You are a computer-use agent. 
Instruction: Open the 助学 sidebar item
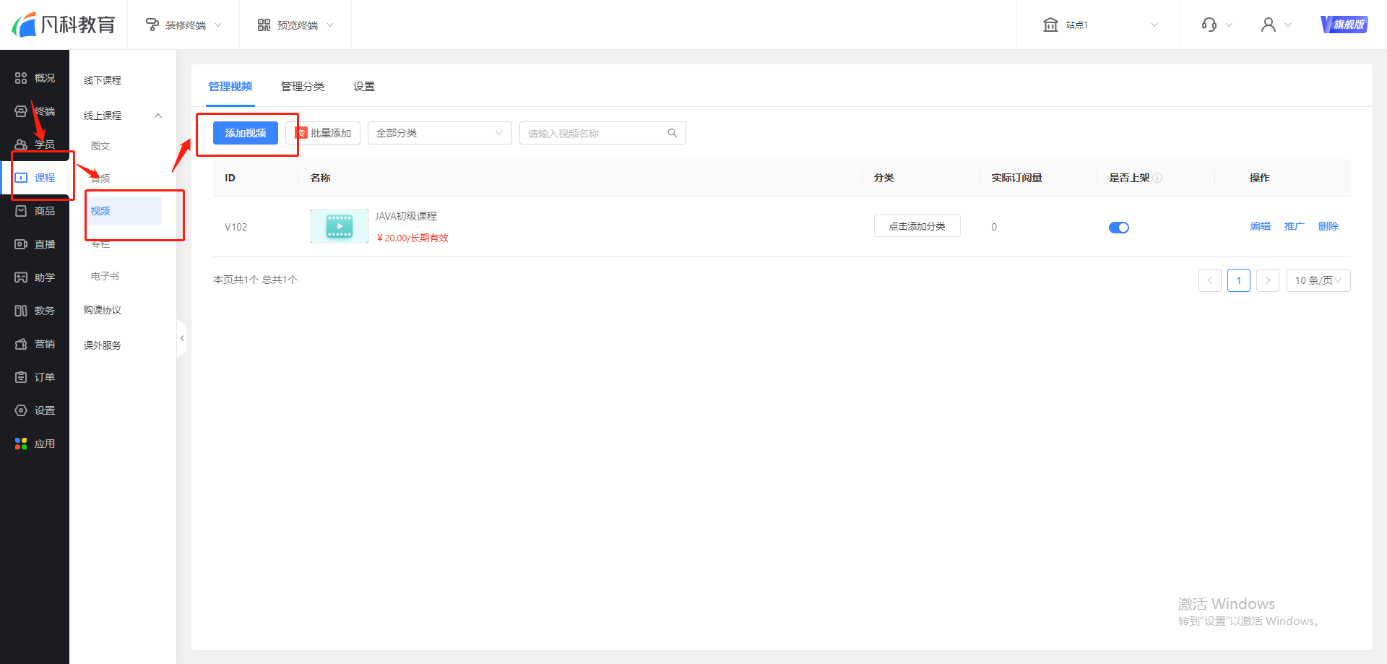[x=35, y=277]
